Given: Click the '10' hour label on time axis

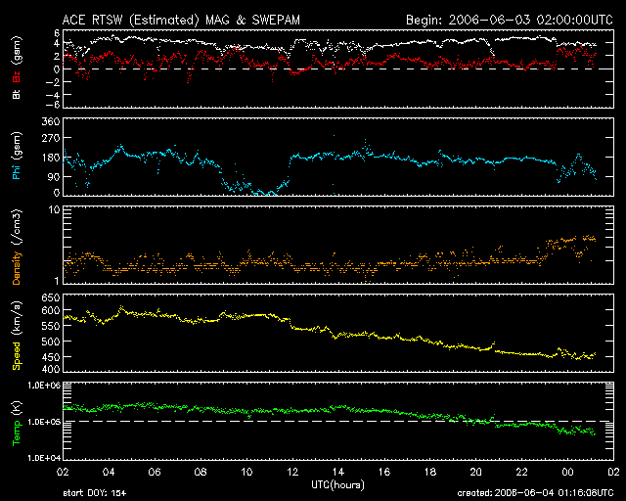Looking at the screenshot, I should tap(246, 473).
